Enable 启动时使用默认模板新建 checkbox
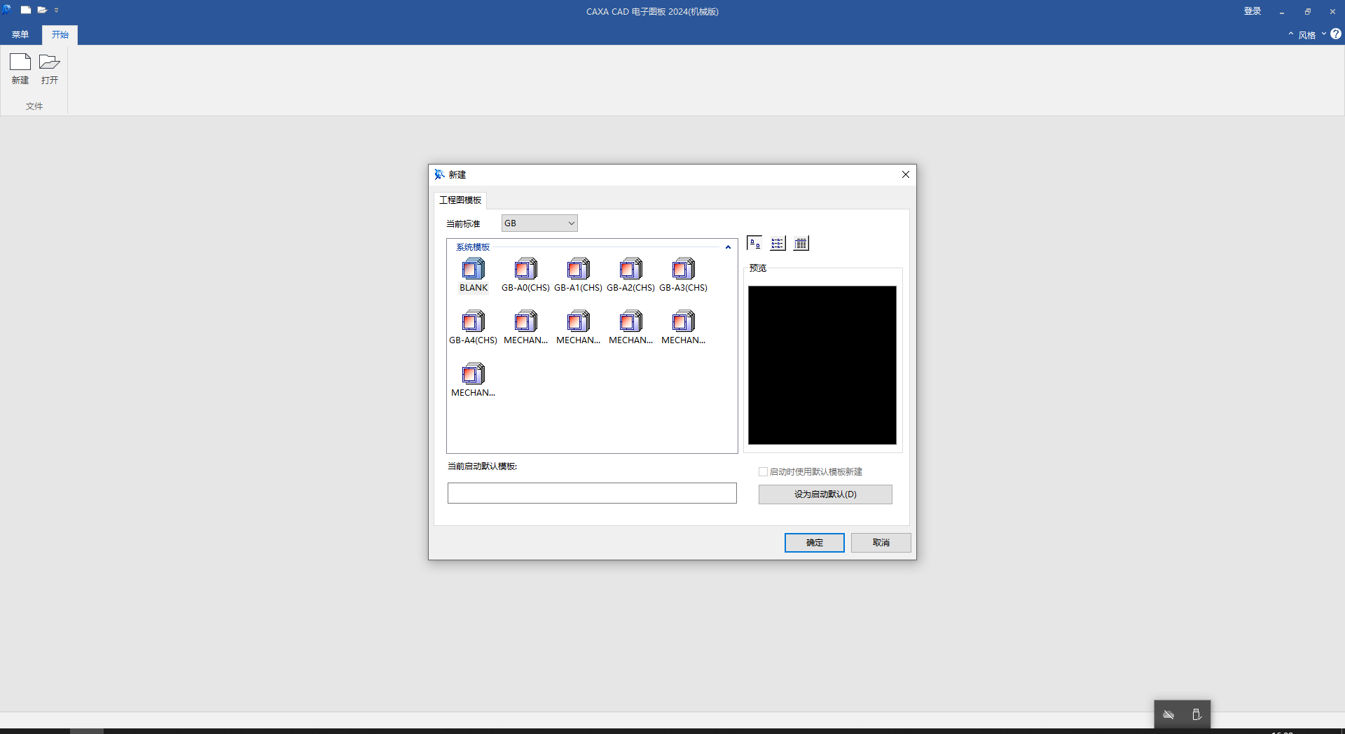The image size is (1345, 734). tap(763, 472)
